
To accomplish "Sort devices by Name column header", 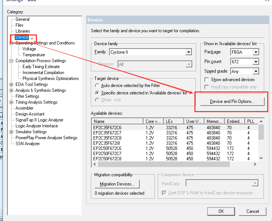I will 117,121.
